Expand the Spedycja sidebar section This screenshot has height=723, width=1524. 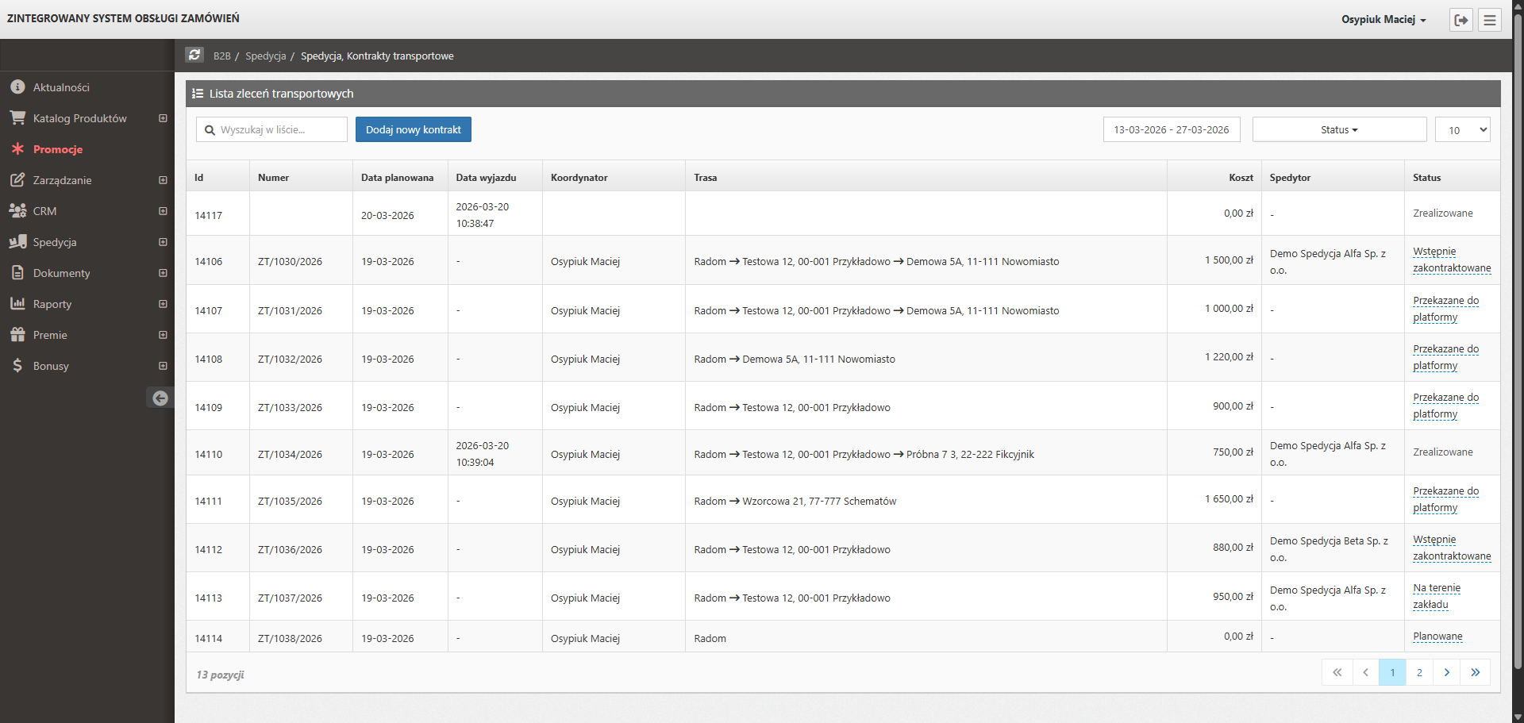point(163,242)
